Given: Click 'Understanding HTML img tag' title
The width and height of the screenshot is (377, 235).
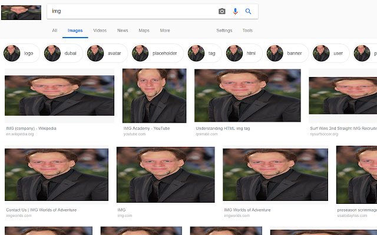Looking at the screenshot, I should tap(223, 128).
